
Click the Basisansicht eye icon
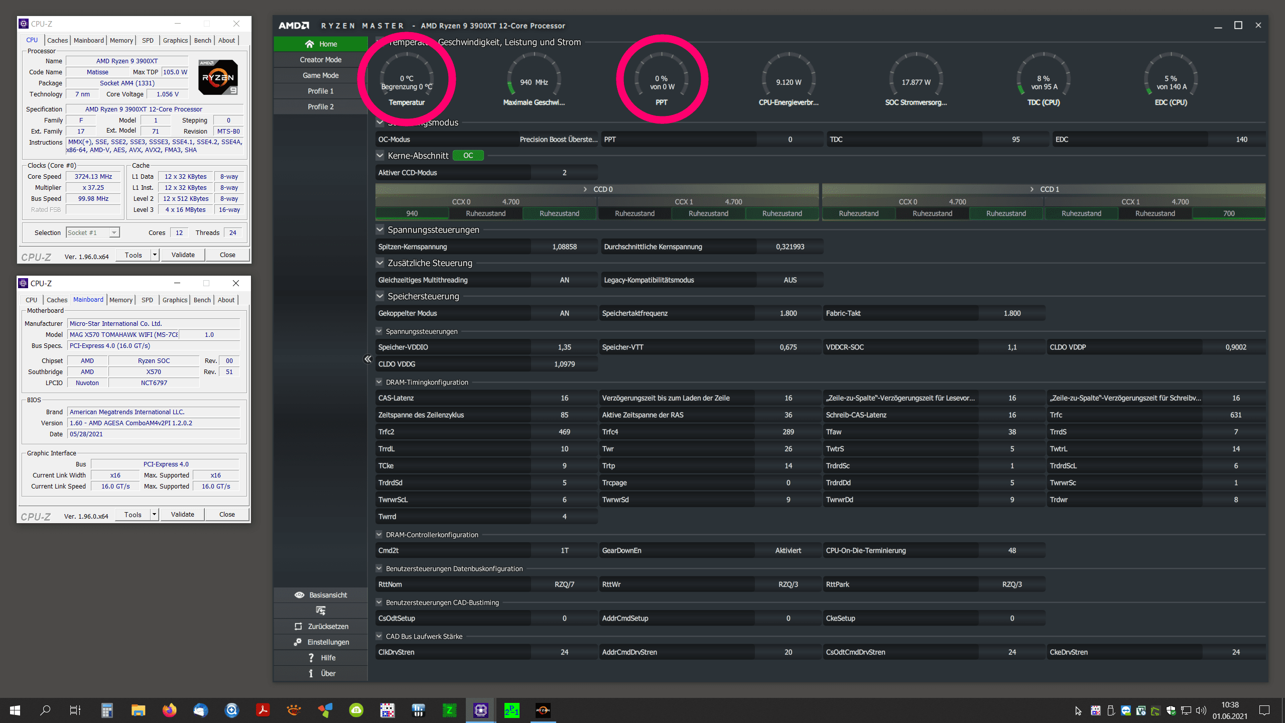[x=299, y=595]
